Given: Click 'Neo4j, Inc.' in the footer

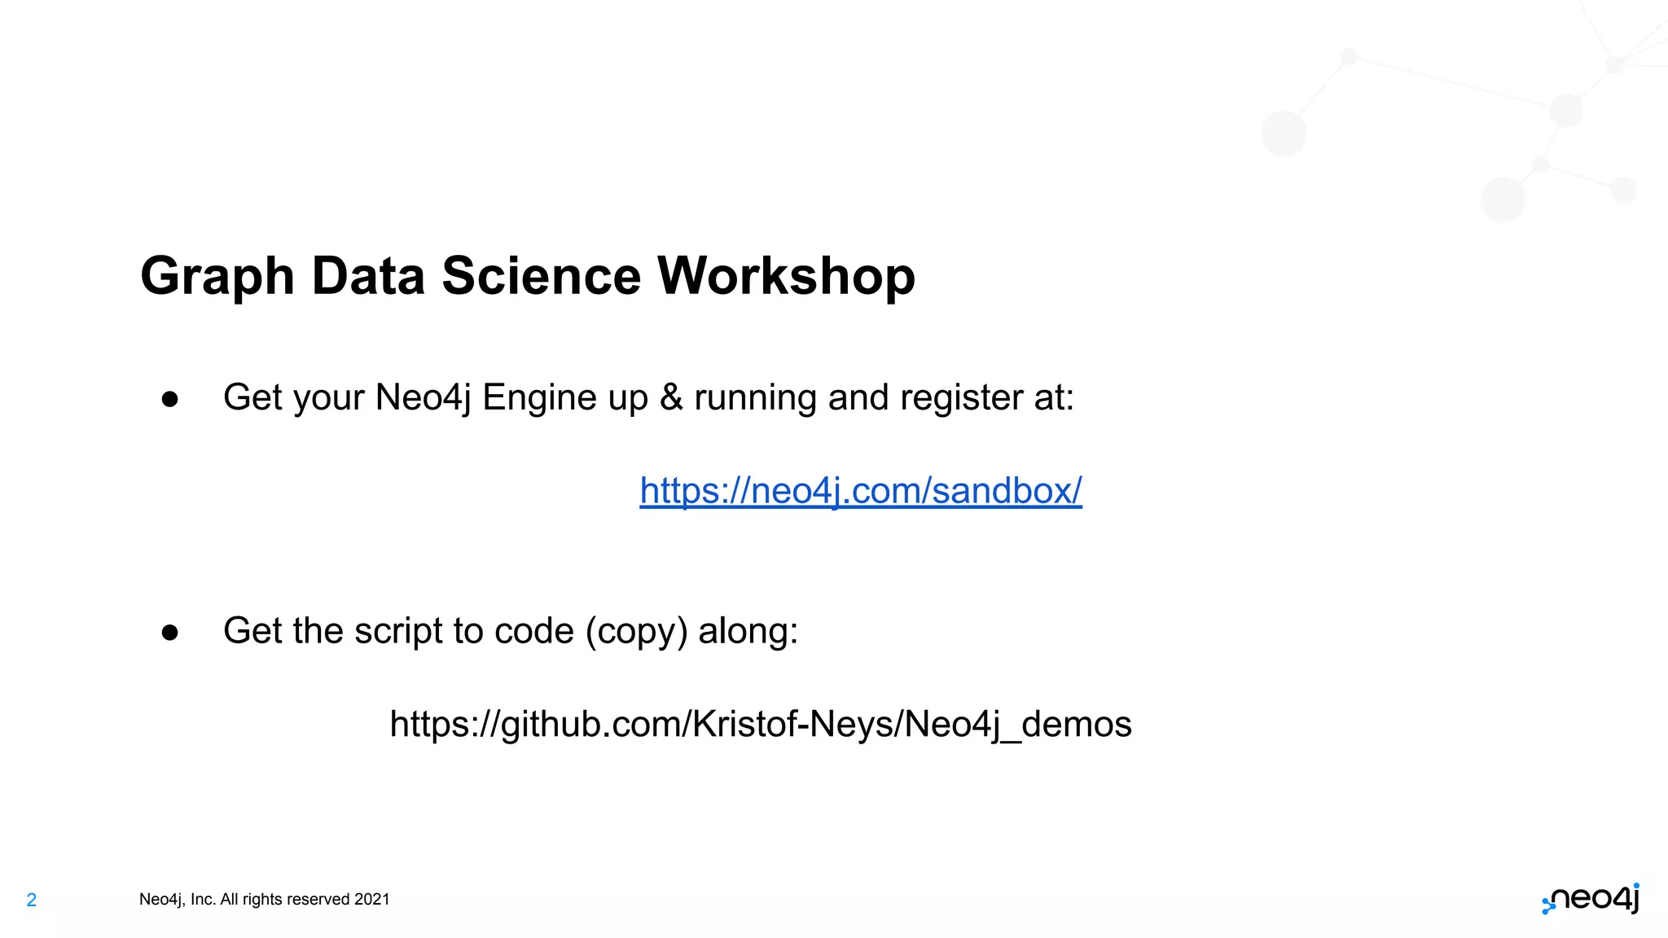Looking at the screenshot, I should (x=177, y=899).
